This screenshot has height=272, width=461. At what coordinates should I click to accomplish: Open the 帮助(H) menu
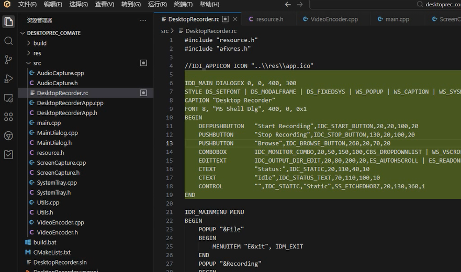[209, 4]
